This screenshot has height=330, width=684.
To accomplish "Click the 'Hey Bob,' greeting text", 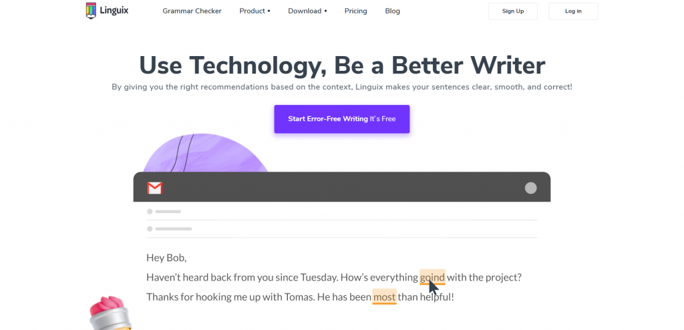I will click(166, 258).
